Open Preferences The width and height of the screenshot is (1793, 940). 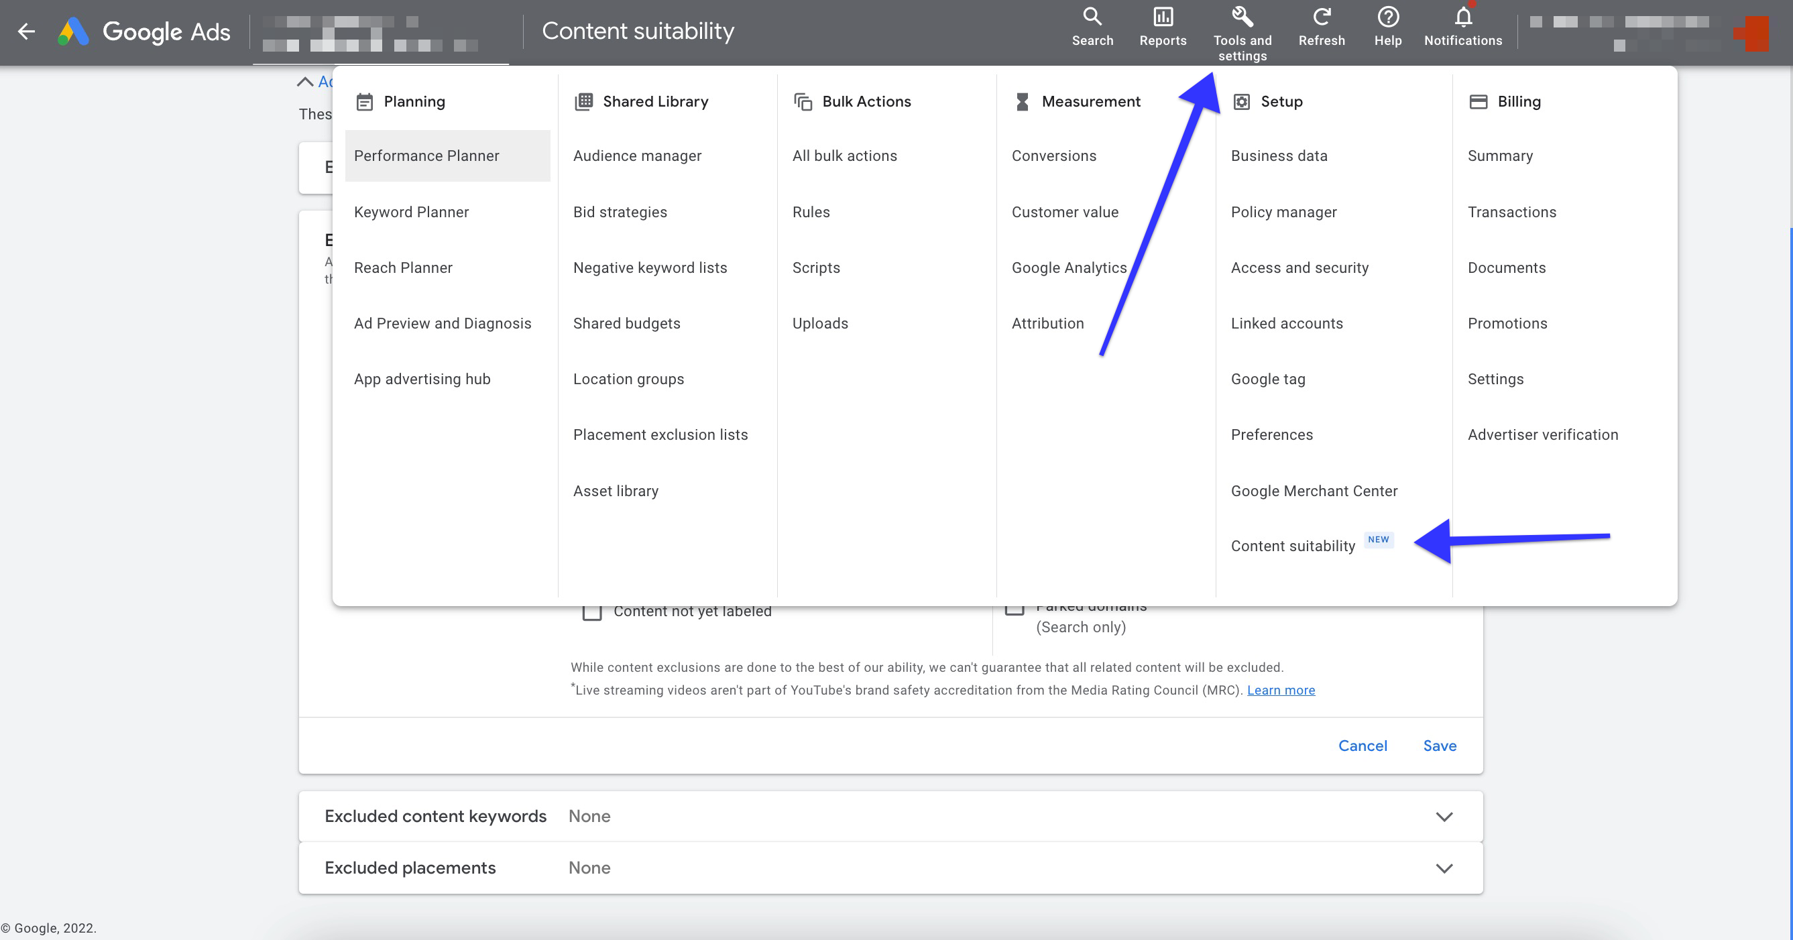click(1272, 435)
